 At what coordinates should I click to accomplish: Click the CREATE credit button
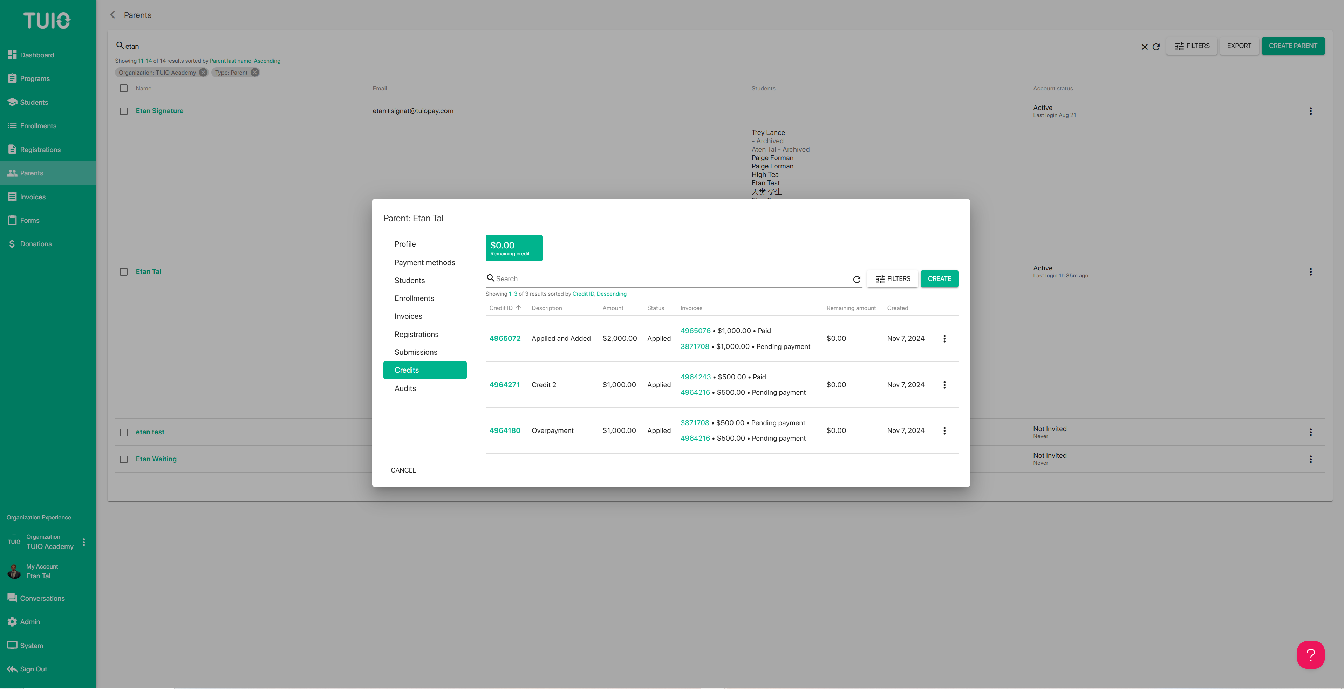tap(939, 278)
